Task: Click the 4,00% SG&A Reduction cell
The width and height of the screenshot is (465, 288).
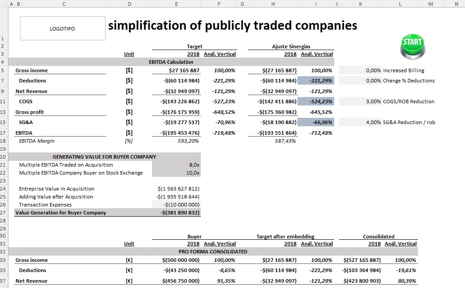Action: point(360,122)
